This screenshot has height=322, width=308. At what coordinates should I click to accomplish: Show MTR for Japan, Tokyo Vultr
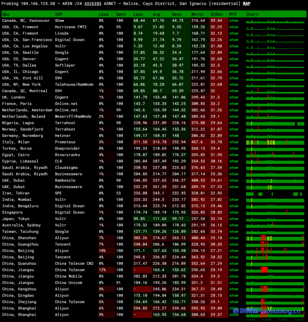point(234,219)
